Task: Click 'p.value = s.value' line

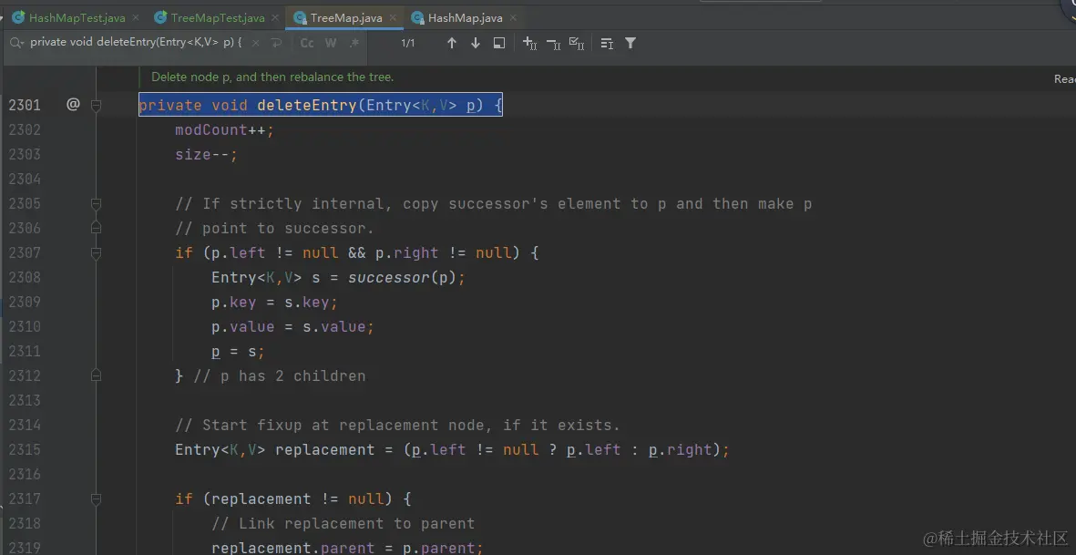Action: (293, 326)
